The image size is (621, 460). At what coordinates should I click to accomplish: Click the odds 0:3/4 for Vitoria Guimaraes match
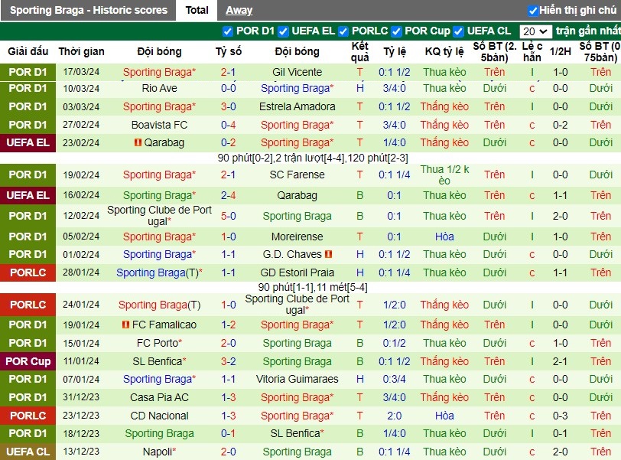tap(394, 379)
